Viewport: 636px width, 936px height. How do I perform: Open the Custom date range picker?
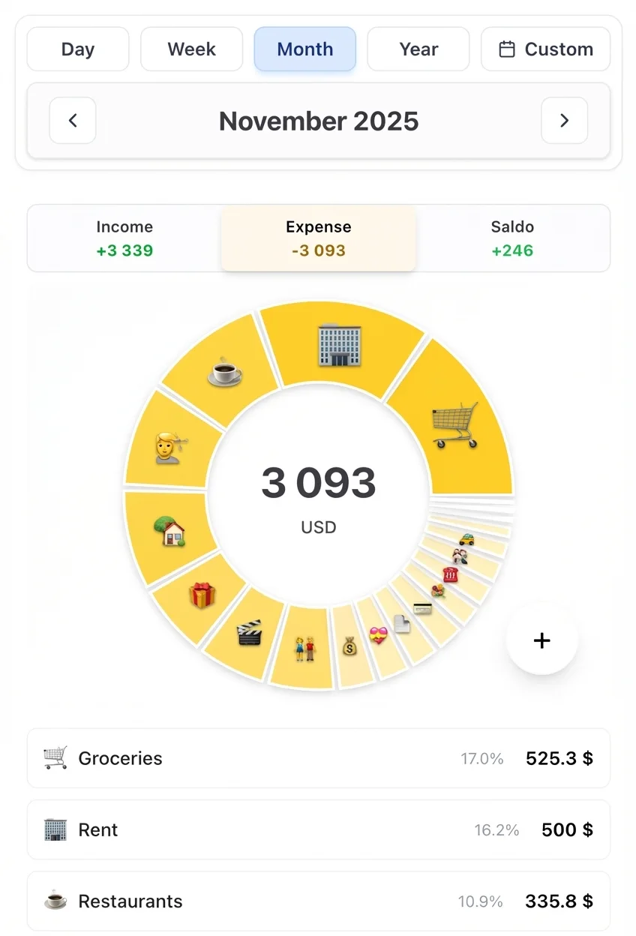(545, 49)
